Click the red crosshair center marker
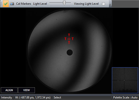Screen dimensions: 139x100 click(x=69, y=39)
